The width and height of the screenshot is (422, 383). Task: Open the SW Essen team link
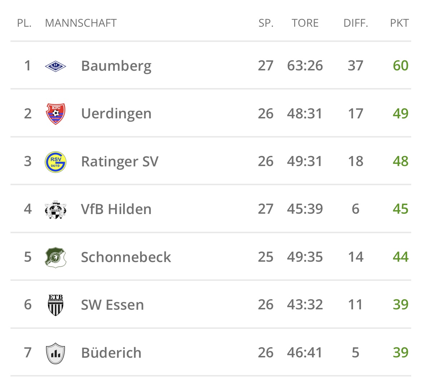point(113,305)
